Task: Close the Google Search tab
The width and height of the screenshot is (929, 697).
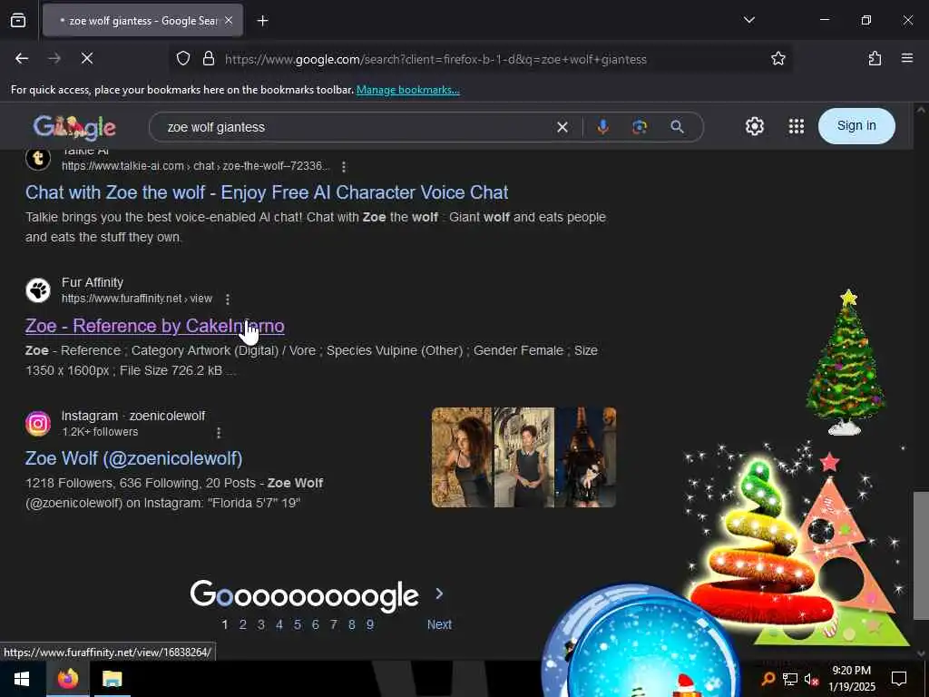Action: click(229, 21)
